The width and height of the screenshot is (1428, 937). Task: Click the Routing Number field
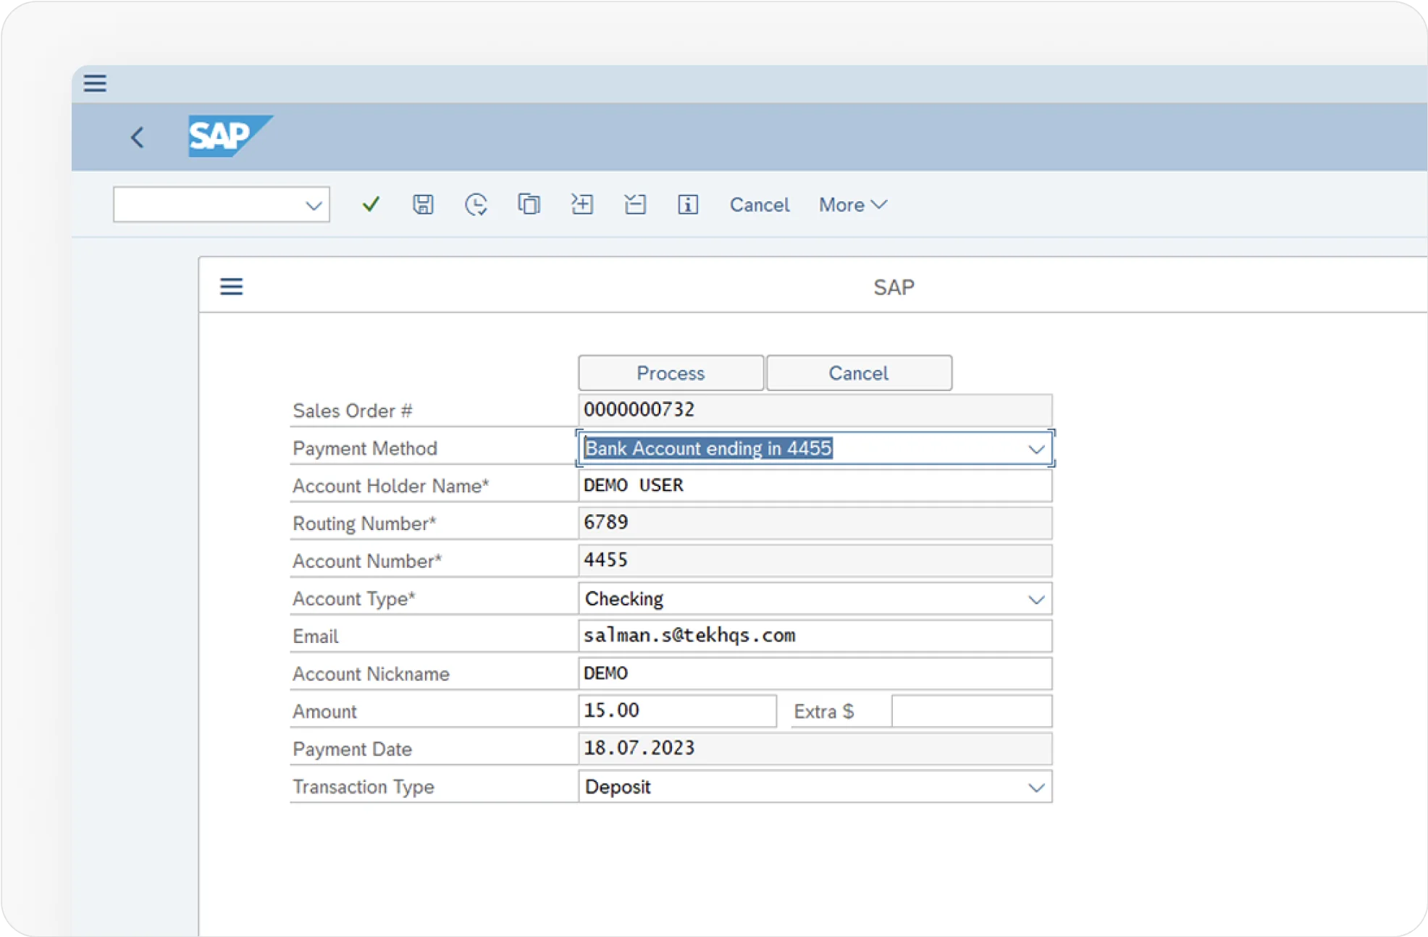coord(815,523)
